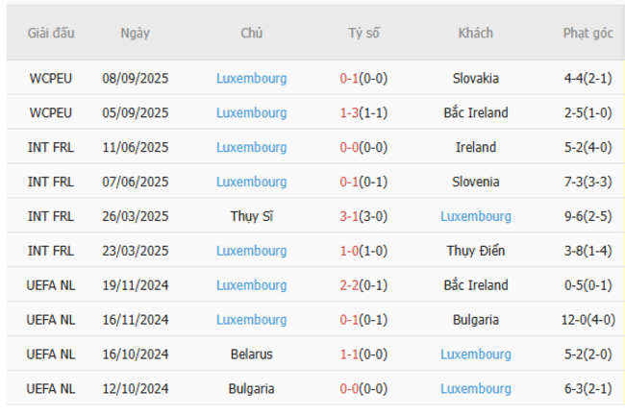Open the 1-3(1-1) score on 05/09/2025
625x416 pixels.
pyautogui.click(x=363, y=112)
